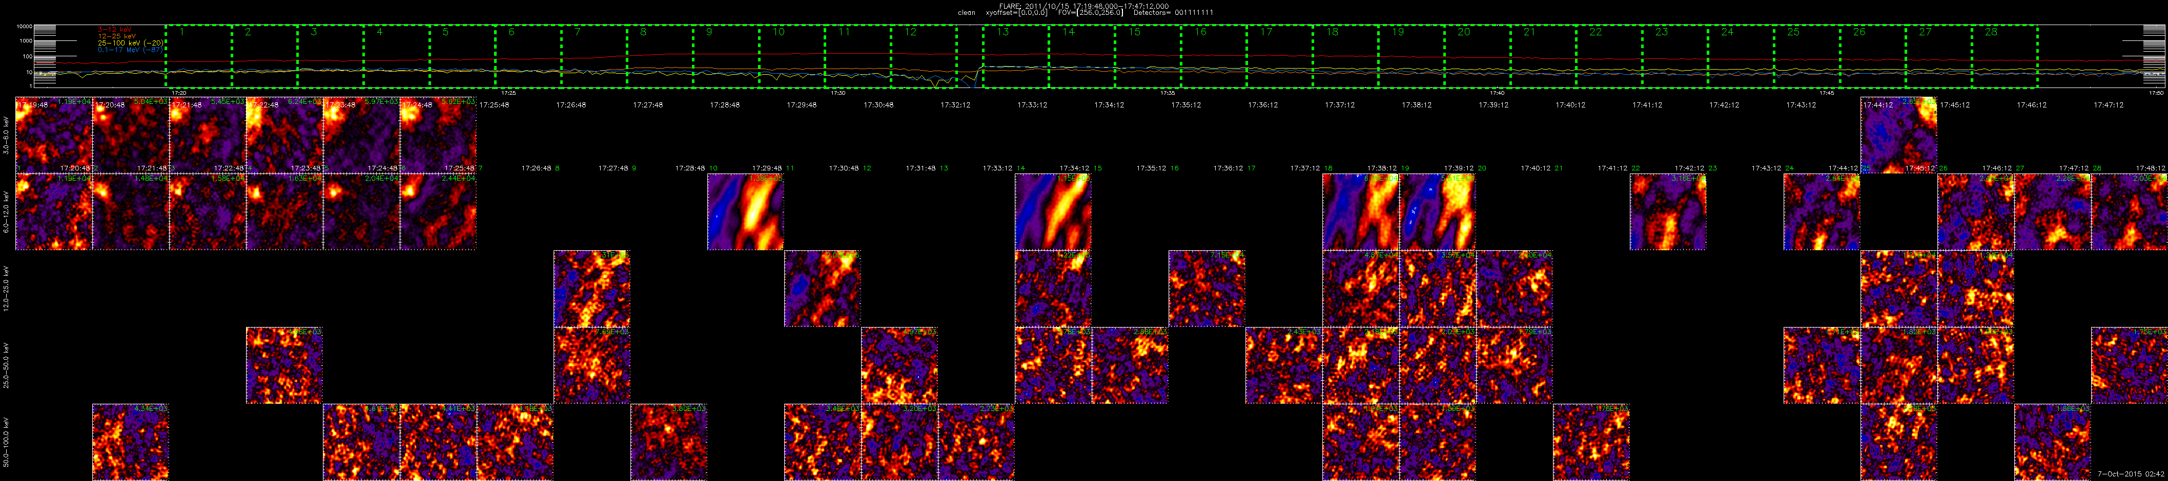The height and width of the screenshot is (481, 2168).
Task: Open the 25.0-50.0 keV image for interval 17
Action: pos(1283,366)
